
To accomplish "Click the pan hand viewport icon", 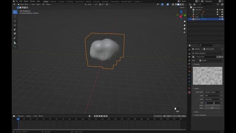I will click(x=184, y=25).
